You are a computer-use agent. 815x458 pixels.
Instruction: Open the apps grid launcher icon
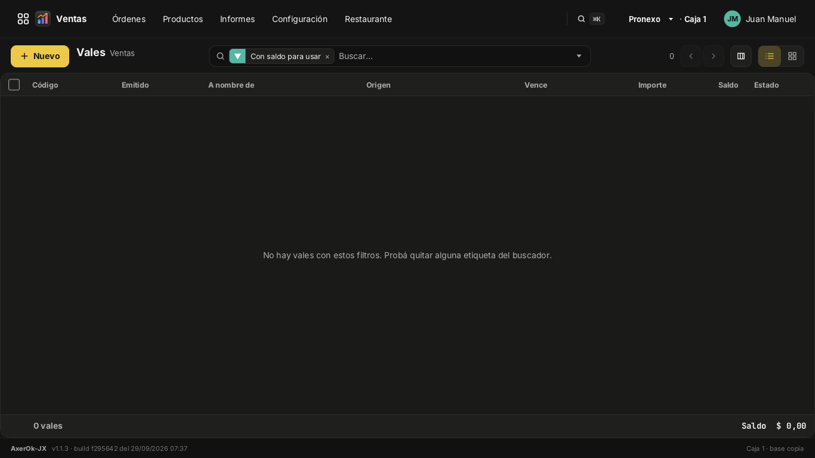tap(23, 19)
